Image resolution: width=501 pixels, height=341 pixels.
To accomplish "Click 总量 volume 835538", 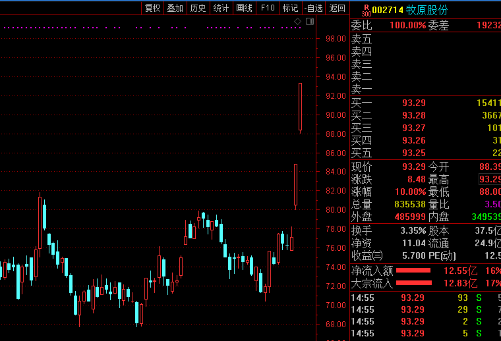I will tap(410, 204).
